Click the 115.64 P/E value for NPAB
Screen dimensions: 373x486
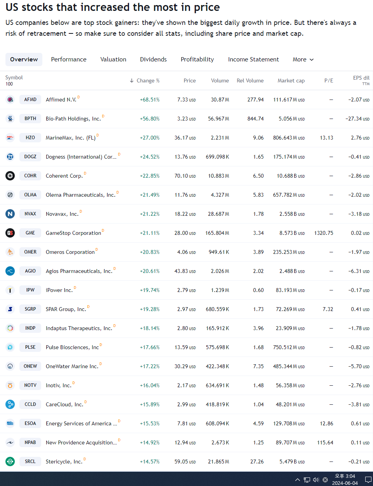325,442
